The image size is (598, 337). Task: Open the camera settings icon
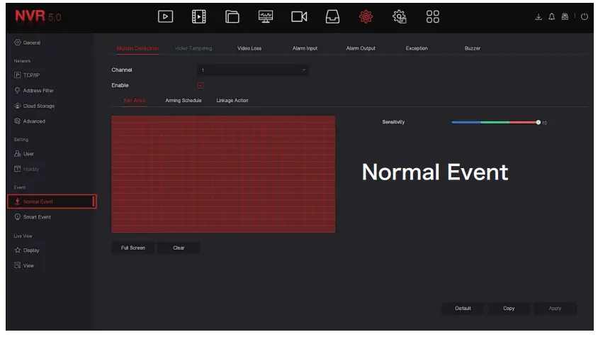tap(299, 16)
